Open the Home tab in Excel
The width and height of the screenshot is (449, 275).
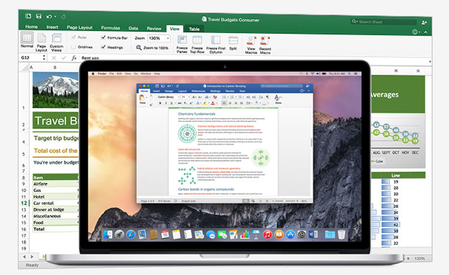click(x=32, y=26)
